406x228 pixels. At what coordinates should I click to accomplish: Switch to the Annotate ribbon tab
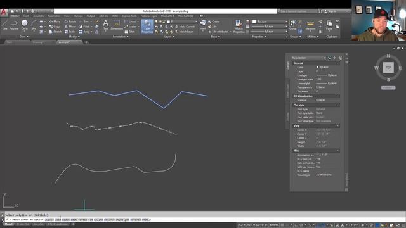click(x=38, y=16)
